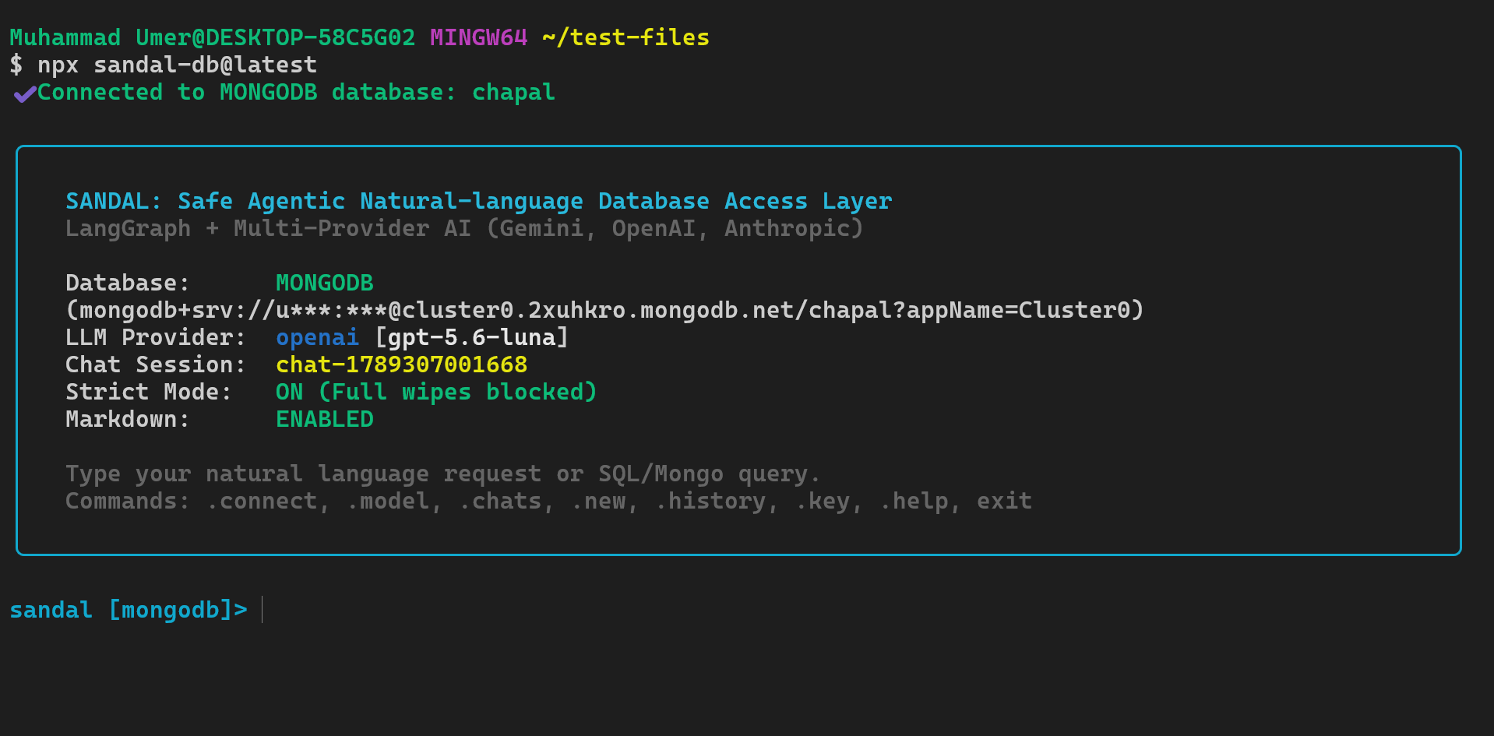
Task: Click the green 'MONGODB' database value
Action: (325, 283)
